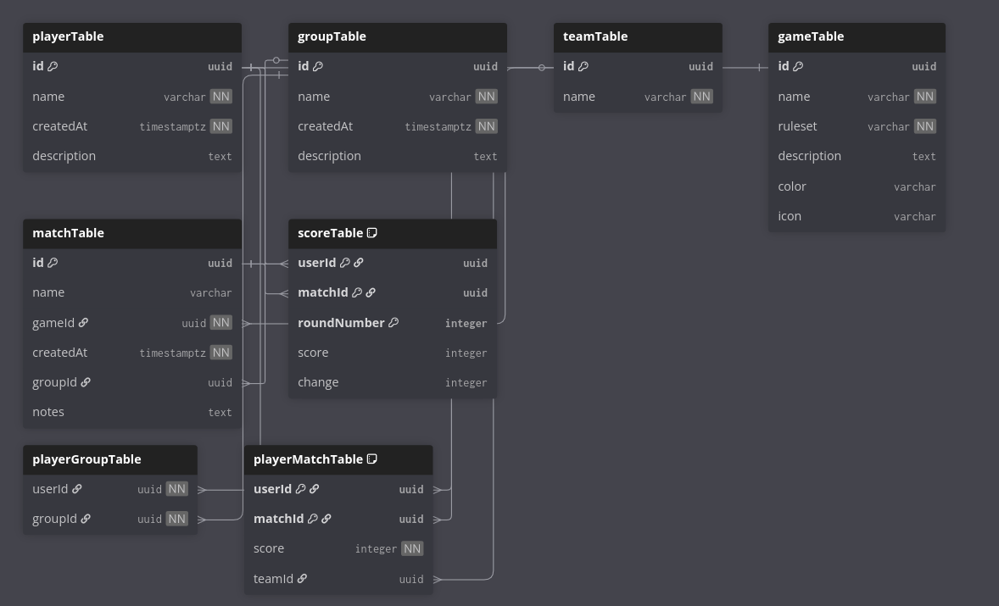Click the link icon beside gameId in matchTable
Screen dimensions: 999x606
pyautogui.click(x=83, y=323)
